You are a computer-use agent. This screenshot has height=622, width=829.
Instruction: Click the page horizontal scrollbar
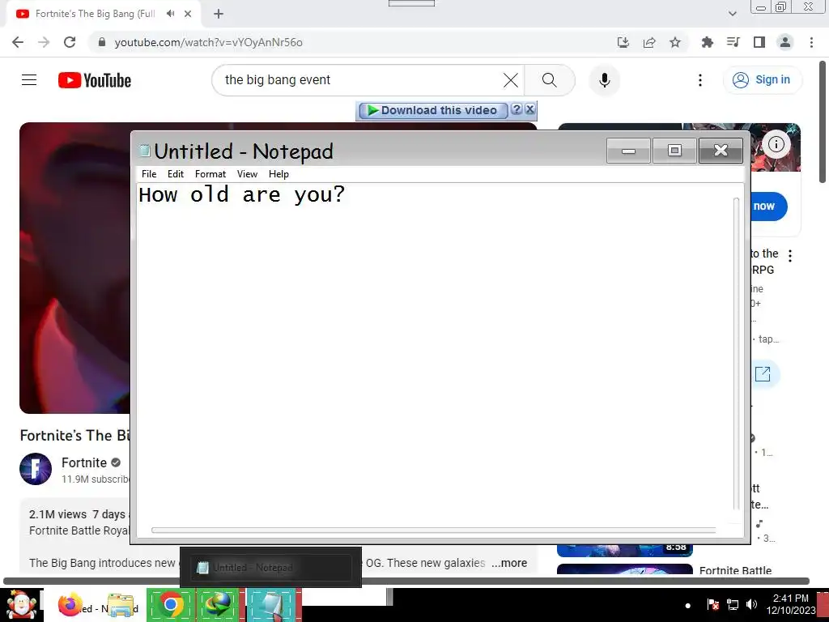click(x=406, y=581)
